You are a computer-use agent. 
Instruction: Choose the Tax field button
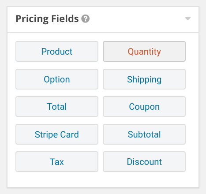point(57,162)
